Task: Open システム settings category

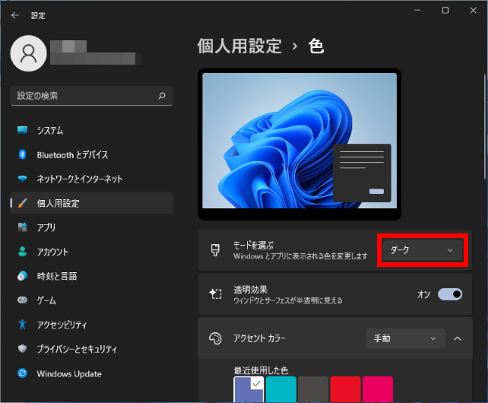Action: tap(92, 130)
